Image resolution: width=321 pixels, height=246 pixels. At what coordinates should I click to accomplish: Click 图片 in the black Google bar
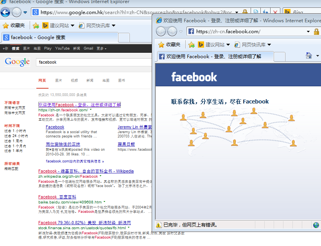coord(27,48)
